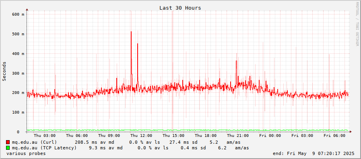Viewport: 361px width, 159px height.
Task: Click the 'Seconds' y-axis title
Action: tap(4, 71)
